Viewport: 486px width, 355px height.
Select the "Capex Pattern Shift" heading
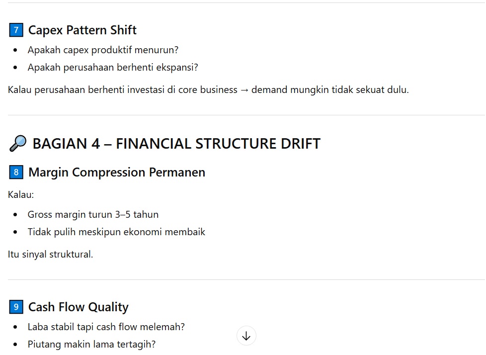pos(82,30)
